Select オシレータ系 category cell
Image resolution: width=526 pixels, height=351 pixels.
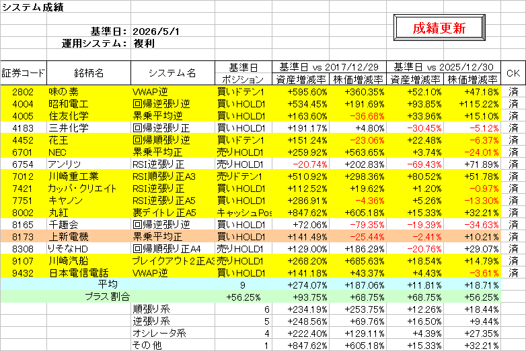pyautogui.click(x=159, y=333)
